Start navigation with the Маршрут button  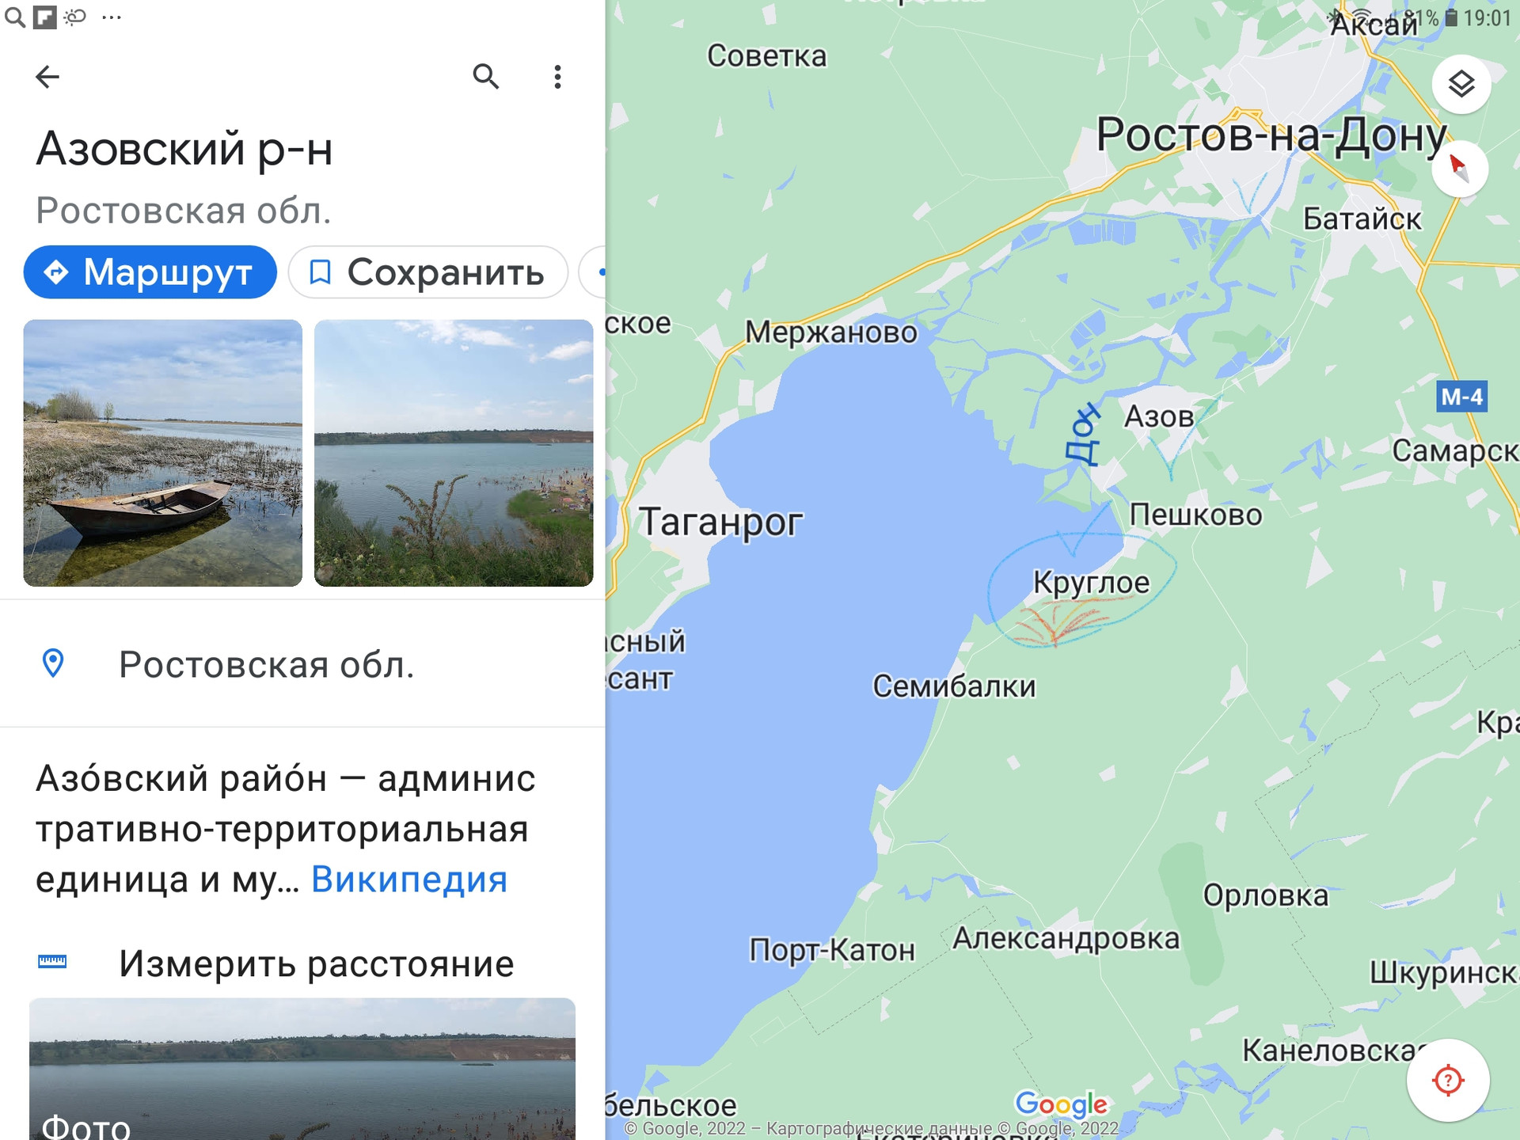(x=150, y=272)
